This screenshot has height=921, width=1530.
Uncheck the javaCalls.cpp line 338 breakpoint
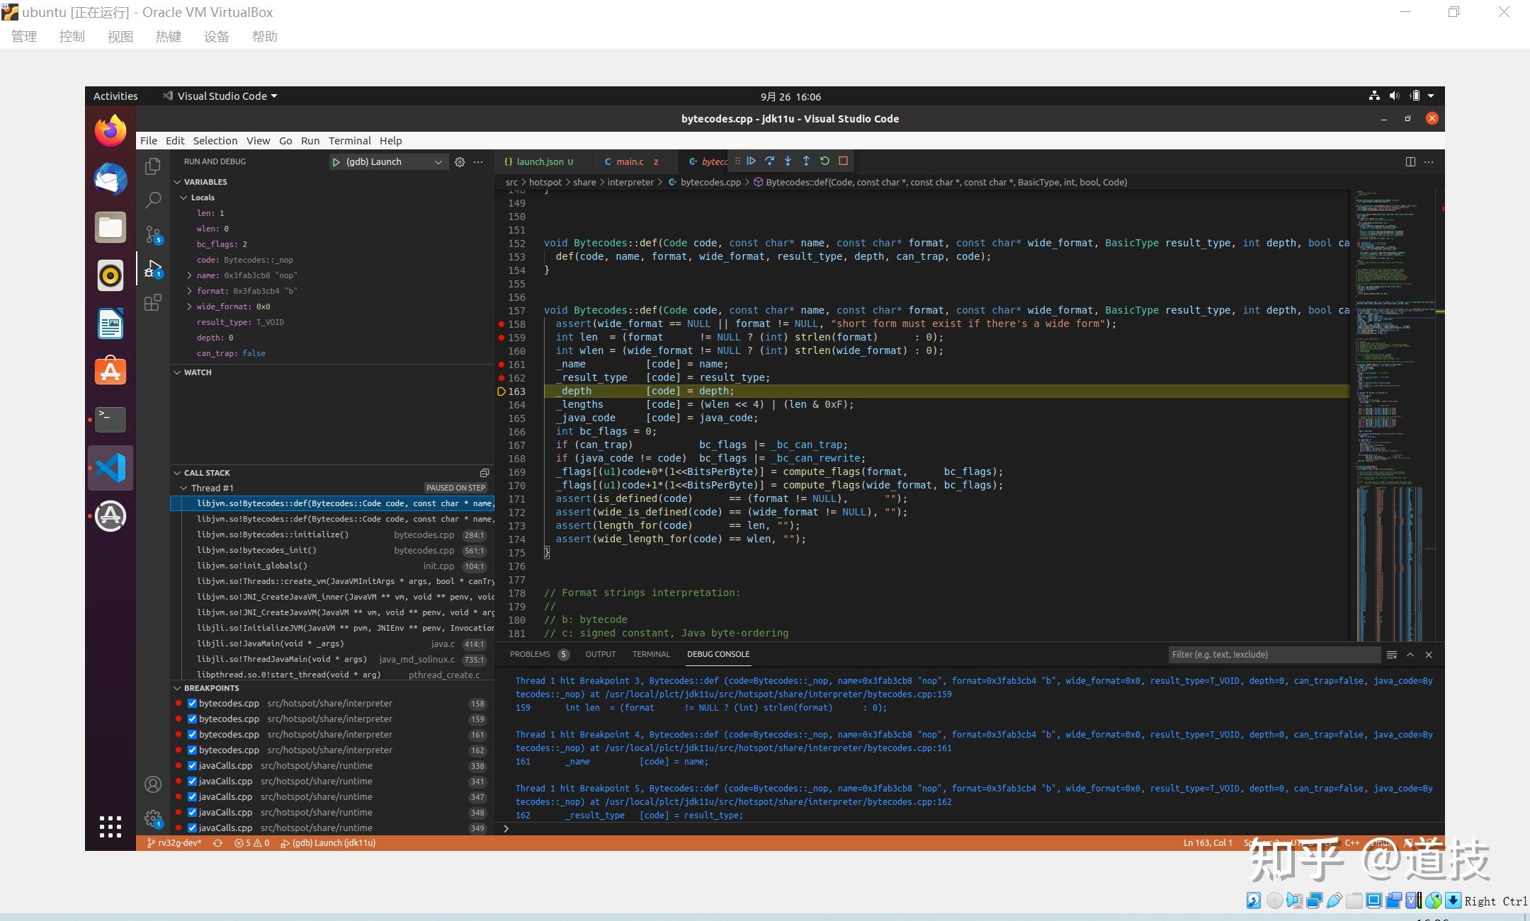click(192, 765)
